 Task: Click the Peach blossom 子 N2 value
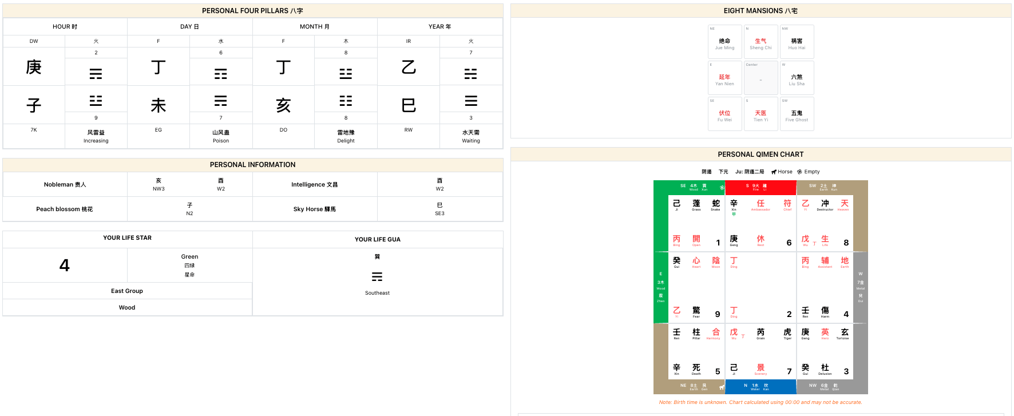coord(189,209)
